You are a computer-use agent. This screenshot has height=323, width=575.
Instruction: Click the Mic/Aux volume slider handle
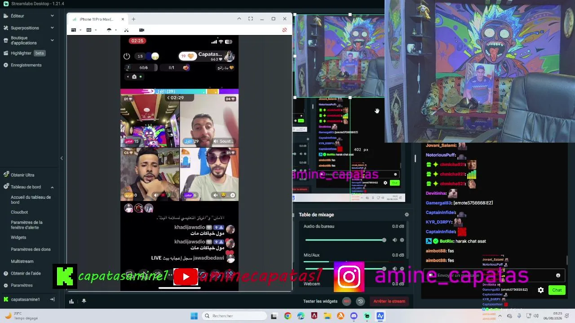click(x=384, y=269)
